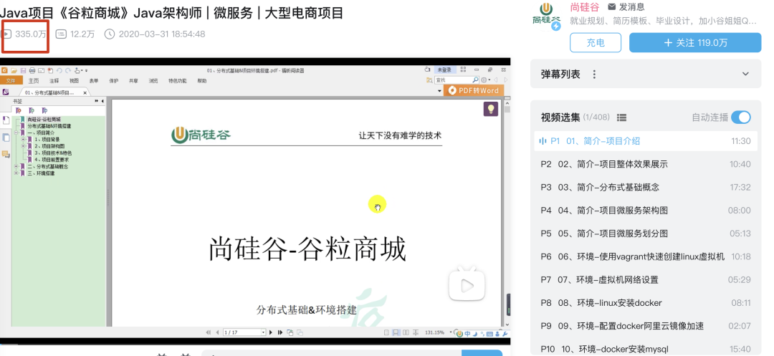774x356 pixels.
Task: Close the 01、分布式基础&项目 document tab
Action: pos(85,92)
